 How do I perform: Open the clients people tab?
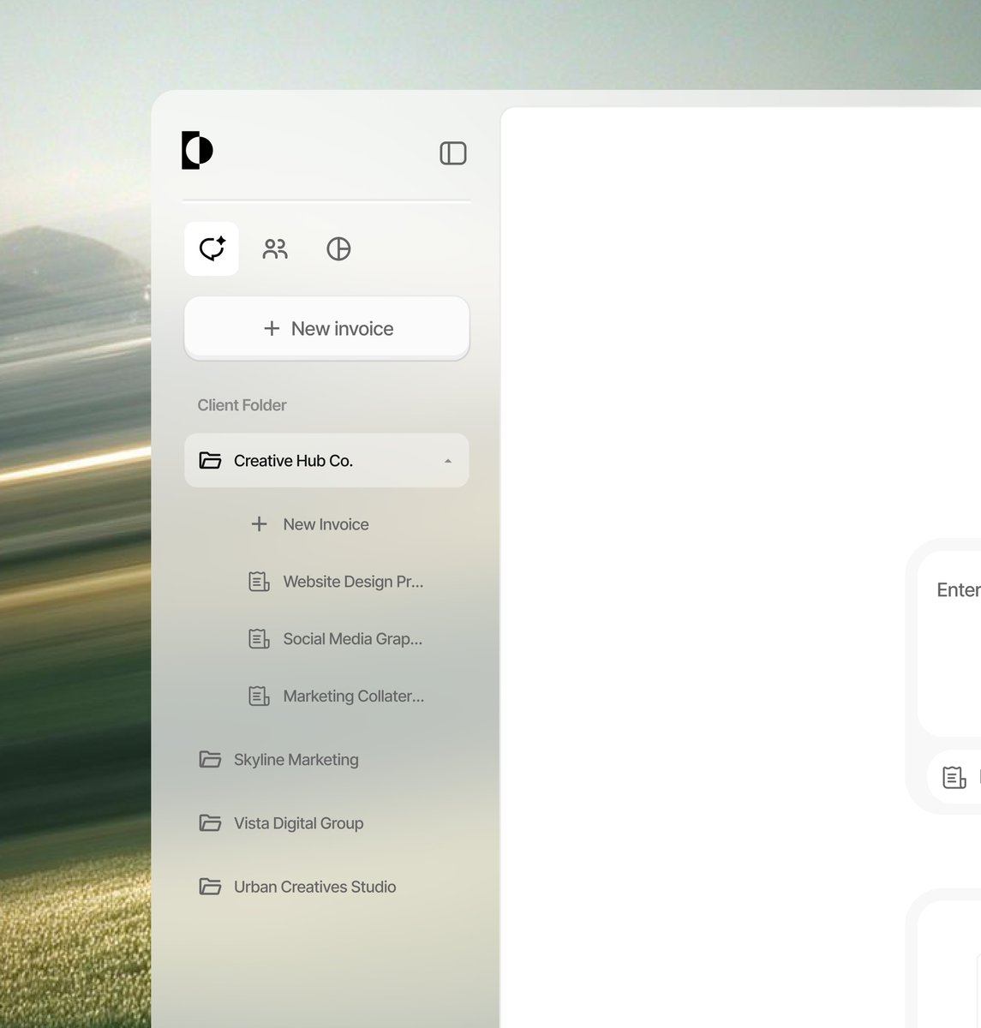(275, 248)
